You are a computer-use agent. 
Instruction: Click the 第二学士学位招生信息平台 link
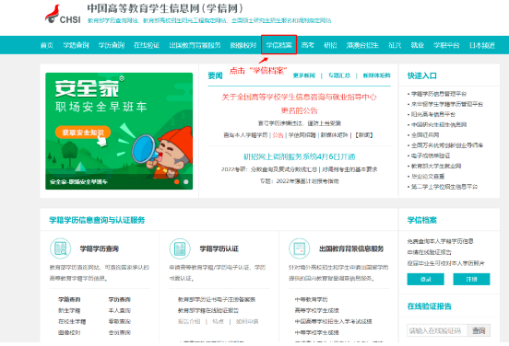444,187
